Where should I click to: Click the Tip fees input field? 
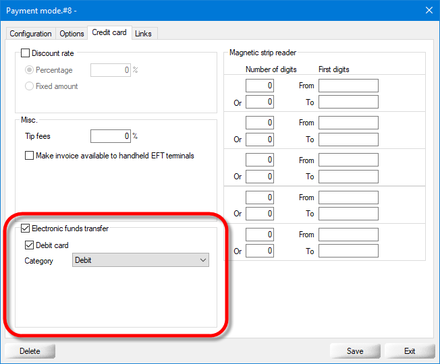coord(110,136)
